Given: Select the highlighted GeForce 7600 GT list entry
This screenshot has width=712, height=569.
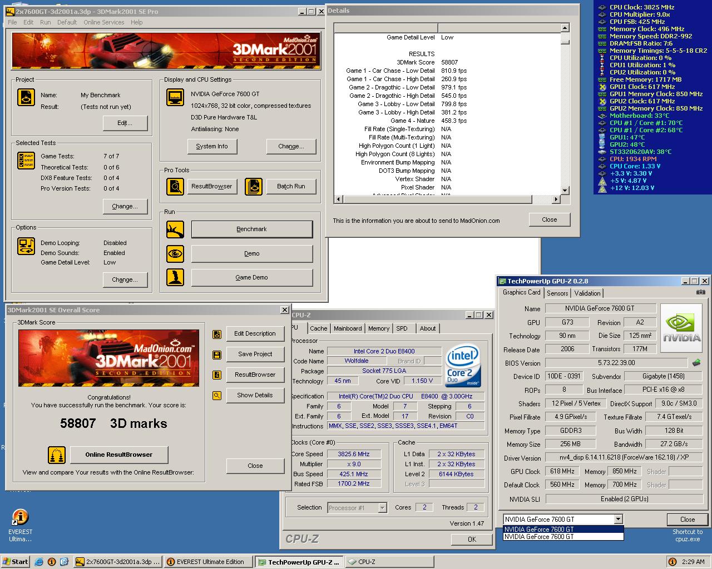Looking at the screenshot, I should coord(563,530).
